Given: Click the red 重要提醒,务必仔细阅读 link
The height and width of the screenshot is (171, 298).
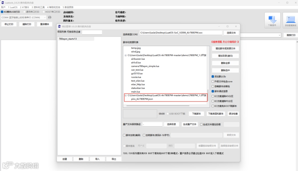Looking at the screenshot, I should pyautogui.click(x=225, y=42).
